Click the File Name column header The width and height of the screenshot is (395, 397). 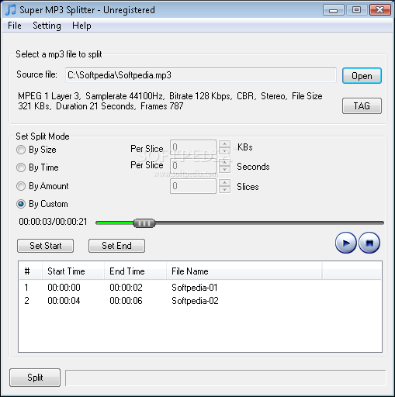pyautogui.click(x=244, y=271)
